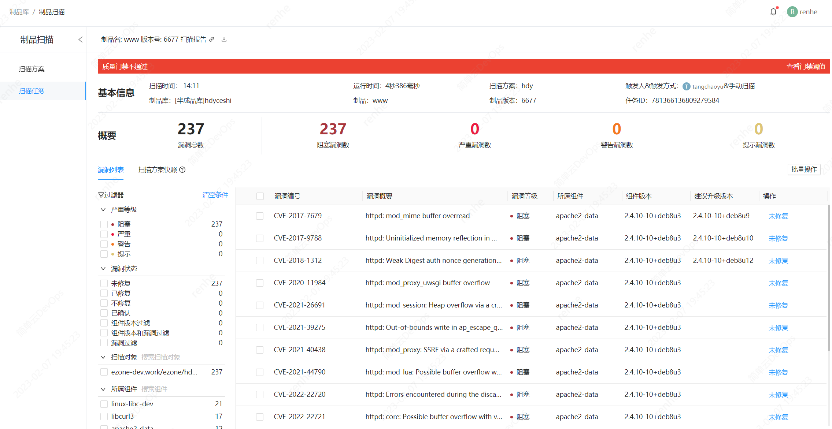This screenshot has height=429, width=832.
Task: Click the 批量操作 button
Action: [x=804, y=169]
